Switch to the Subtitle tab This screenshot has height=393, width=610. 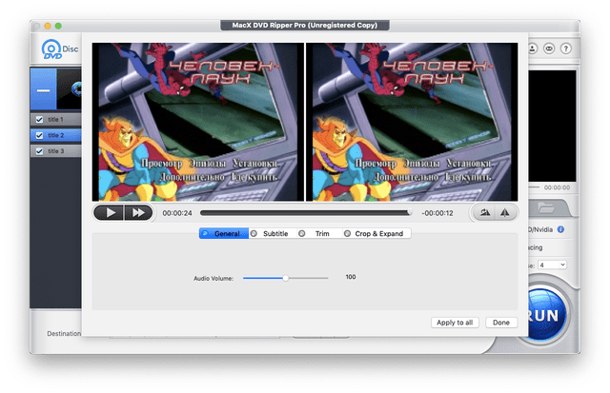(273, 233)
